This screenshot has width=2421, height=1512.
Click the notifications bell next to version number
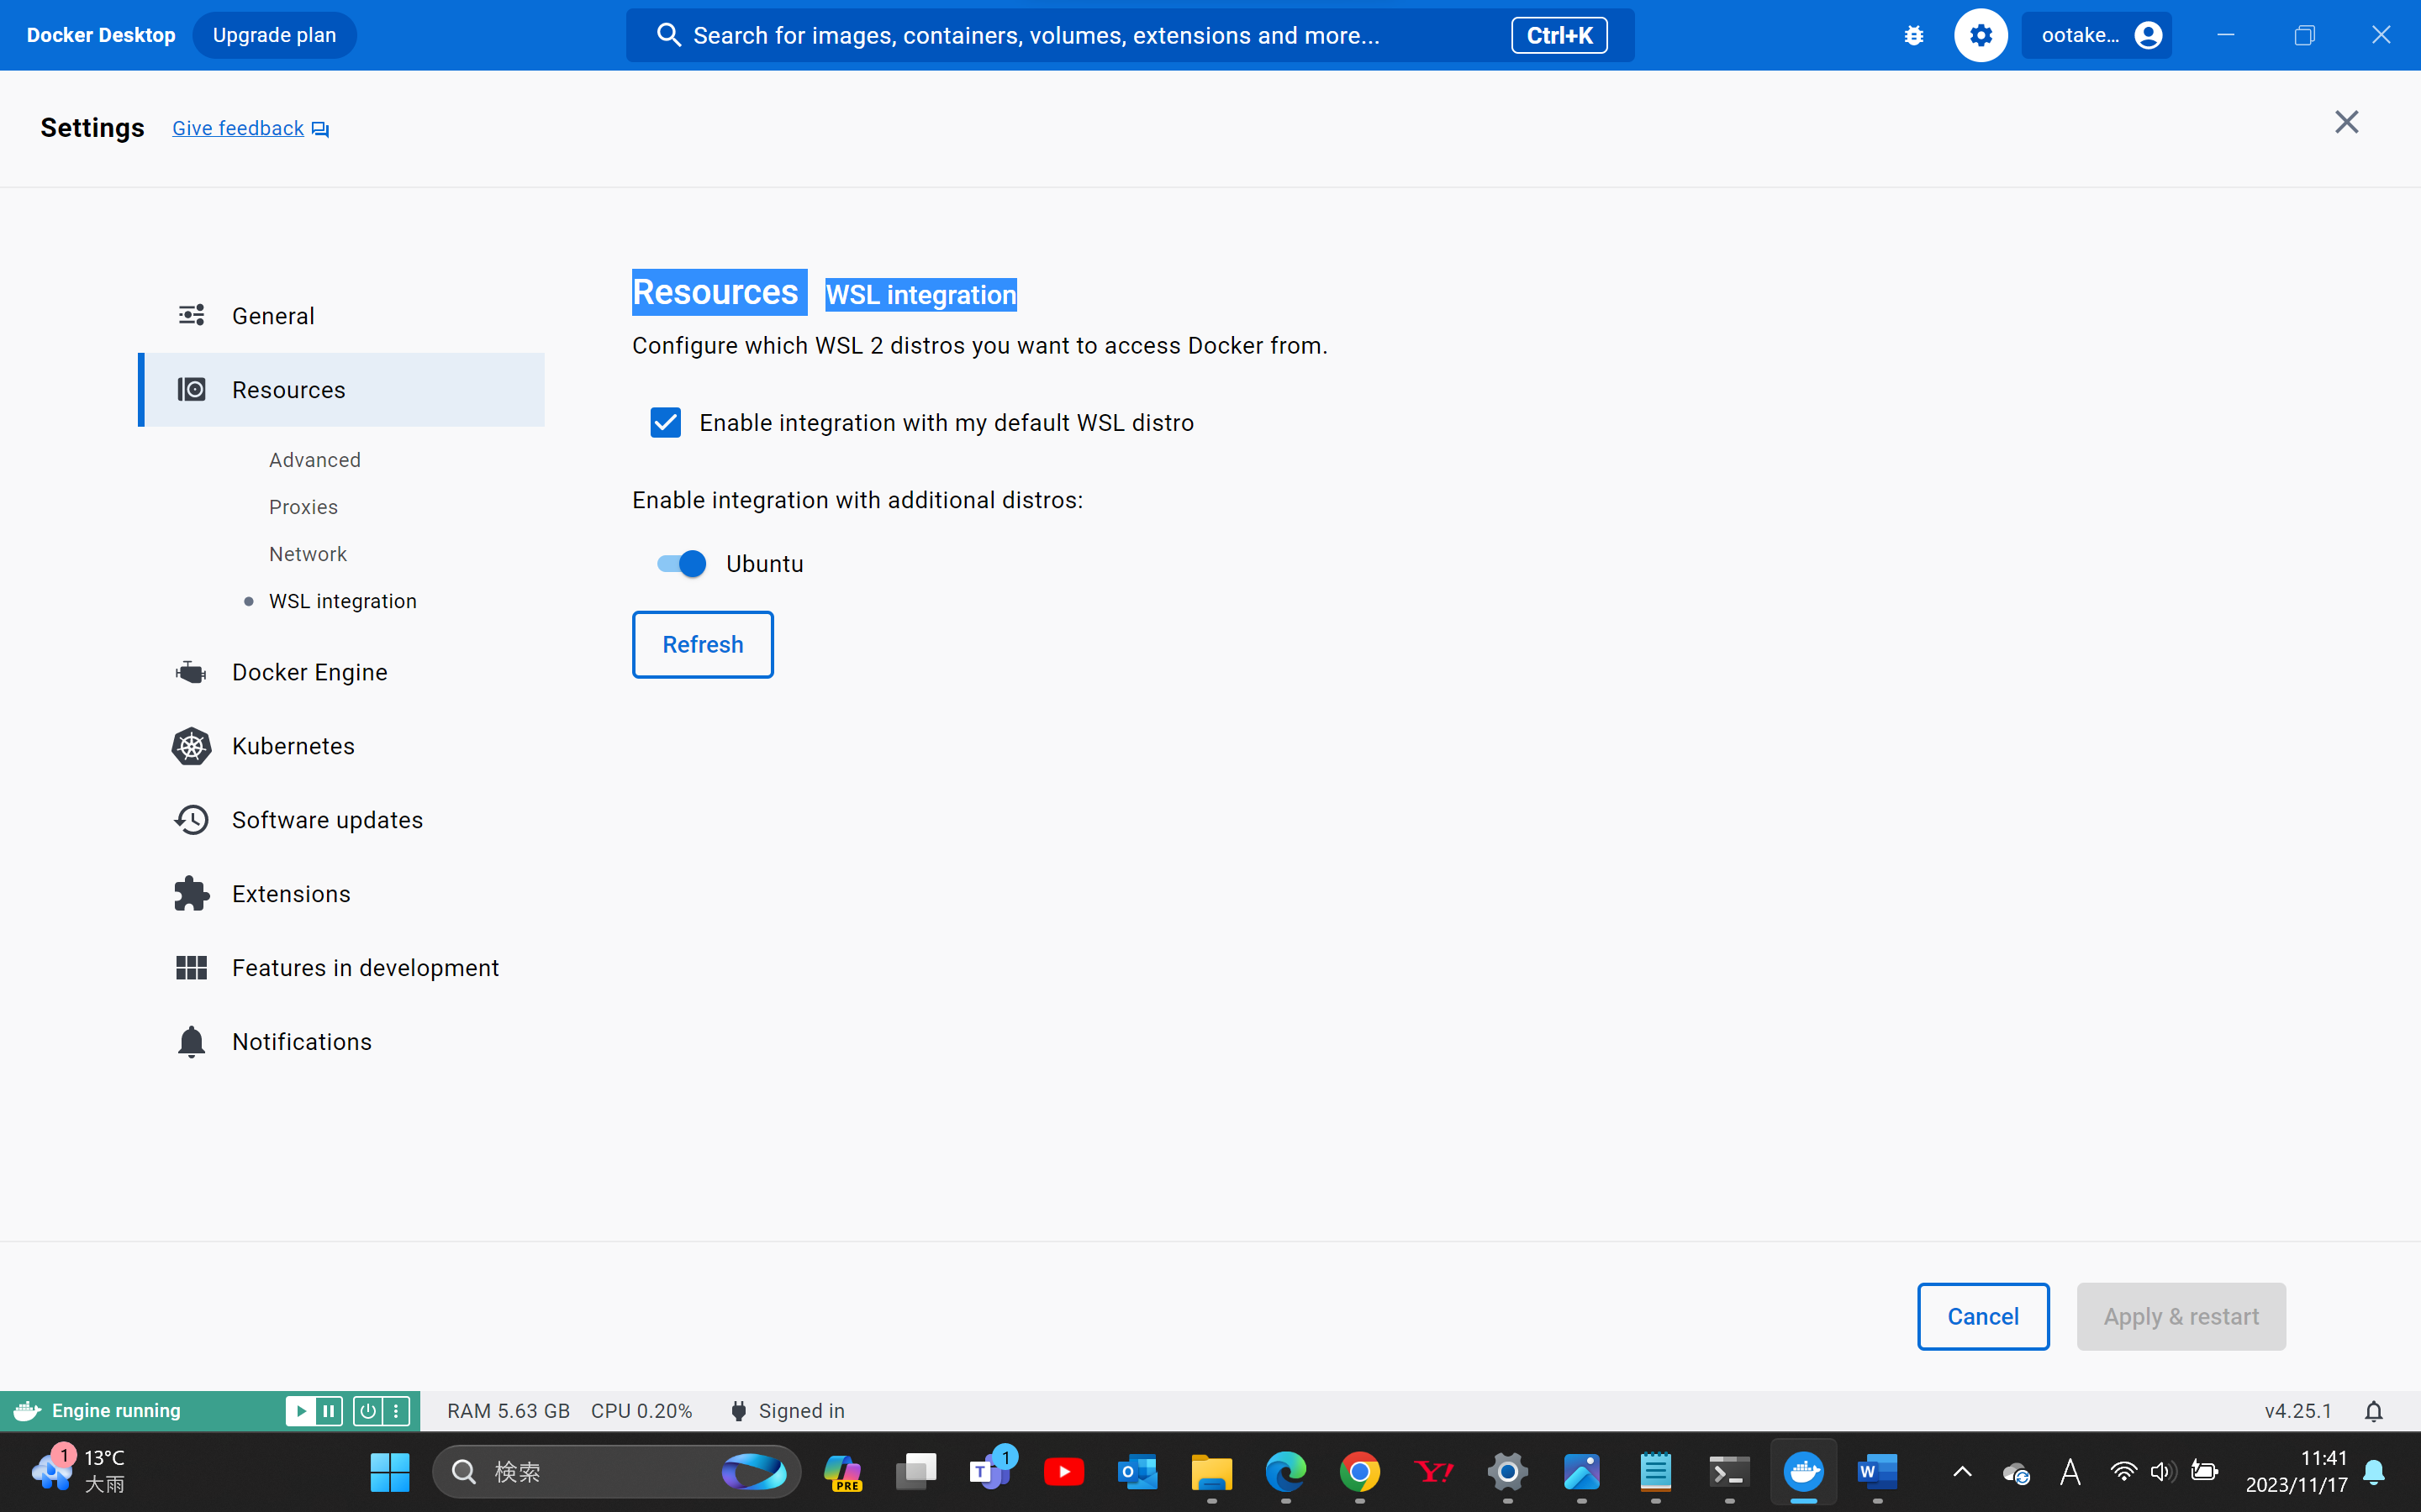click(2373, 1410)
